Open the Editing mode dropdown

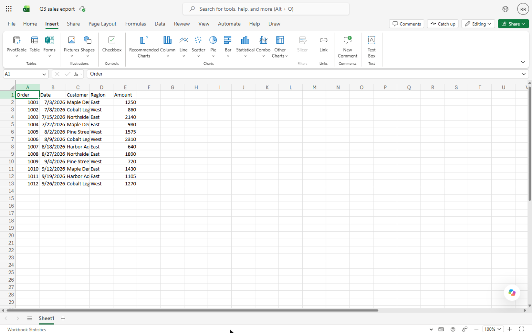(478, 24)
